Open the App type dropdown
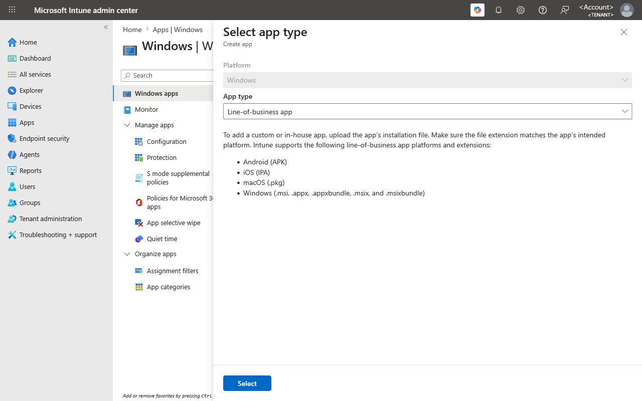Screen dimensions: 642x401 (x=427, y=111)
